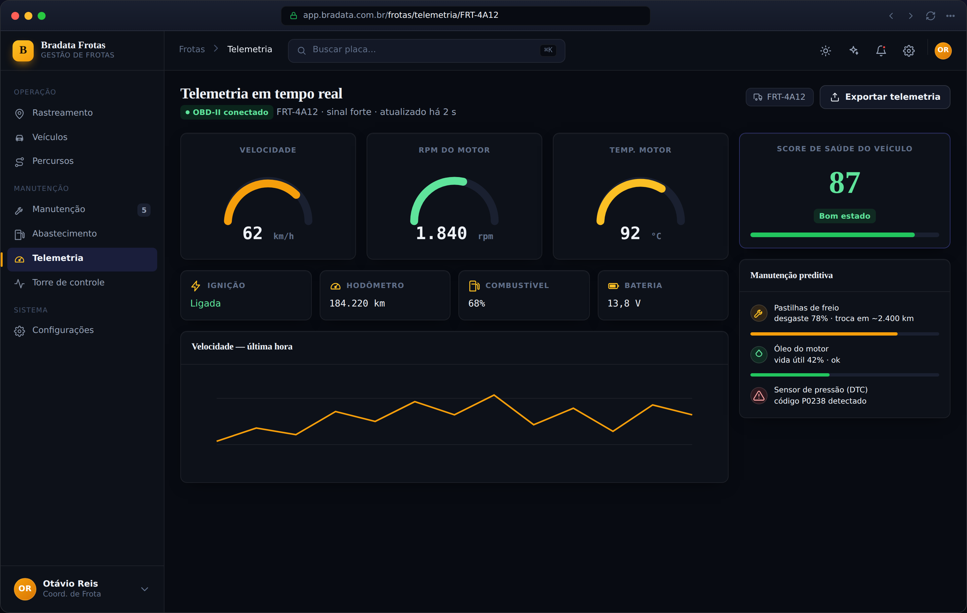Click the OBD-II conectado status badge
The width and height of the screenshot is (967, 613).
(x=227, y=112)
